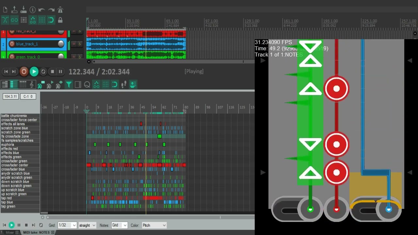Toggle the MIDI editor keyboard dock icon
The image size is (418, 235).
[78, 85]
